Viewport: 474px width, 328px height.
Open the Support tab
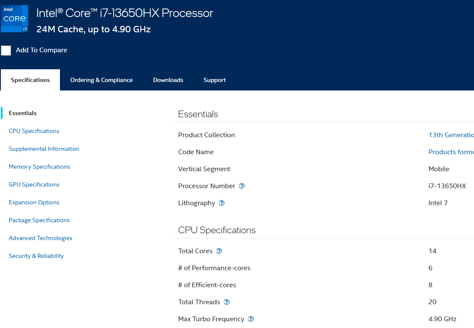click(x=214, y=80)
